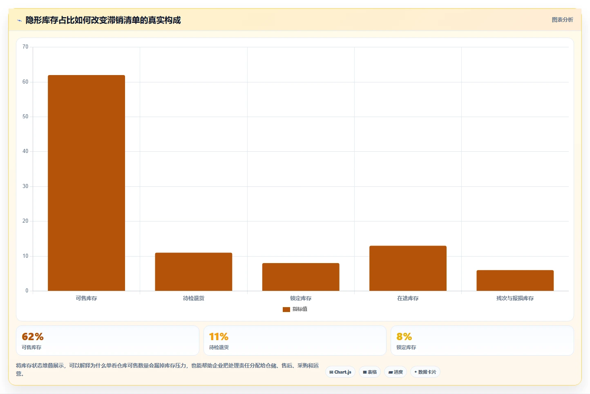Click the y-axis value 70
Screen dimensions: 590x394
[x=25, y=47]
